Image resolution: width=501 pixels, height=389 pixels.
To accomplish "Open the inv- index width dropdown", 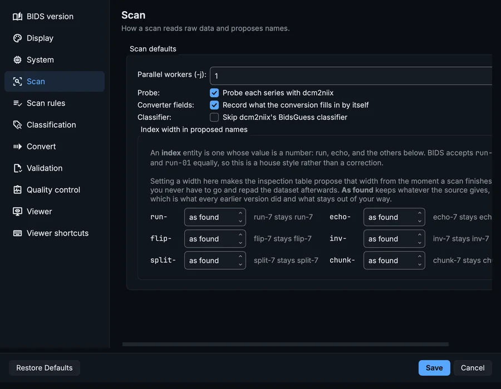I will pyautogui.click(x=394, y=239).
